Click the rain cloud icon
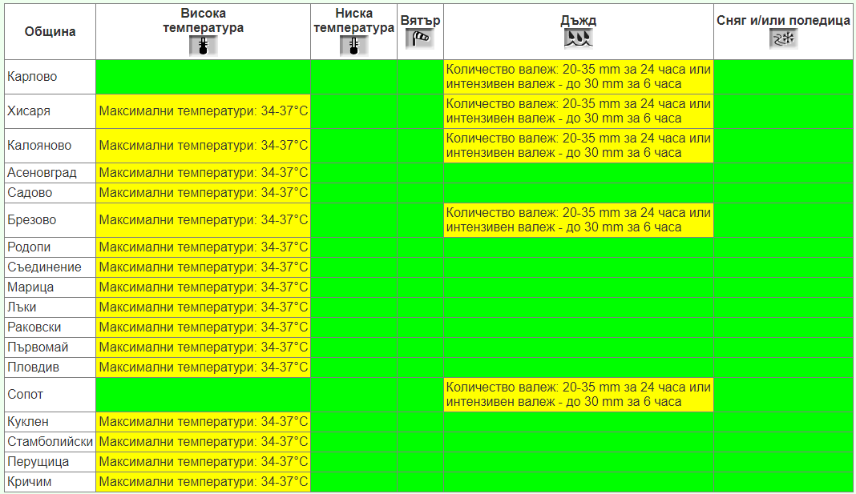The image size is (856, 494). [578, 38]
